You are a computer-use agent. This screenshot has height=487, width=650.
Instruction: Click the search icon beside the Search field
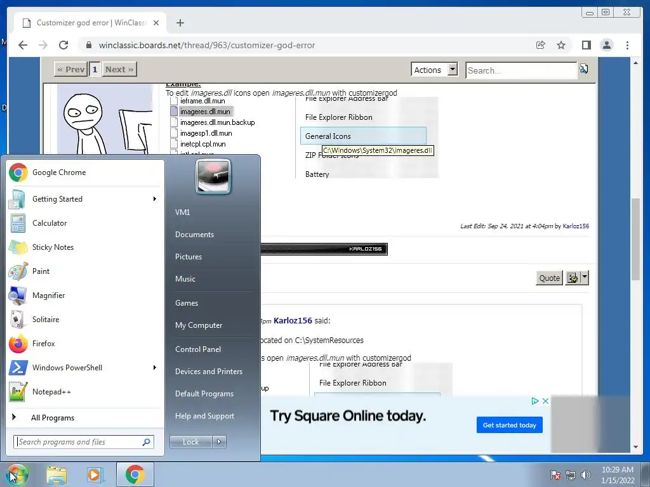pyautogui.click(x=584, y=68)
